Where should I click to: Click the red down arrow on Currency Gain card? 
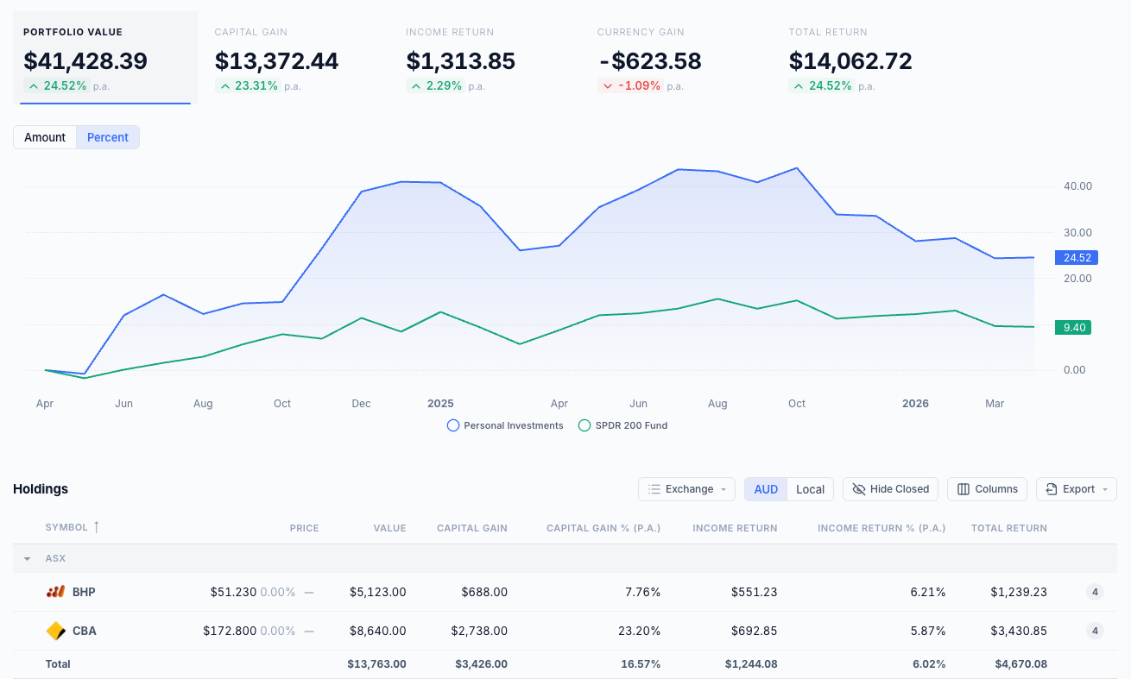click(606, 85)
